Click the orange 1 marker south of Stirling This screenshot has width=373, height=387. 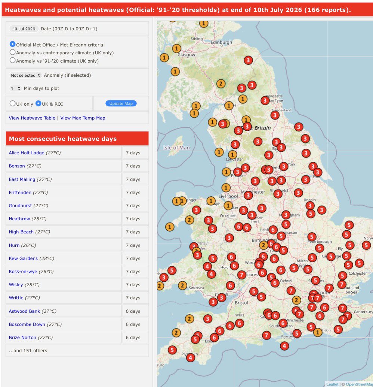tap(176, 48)
